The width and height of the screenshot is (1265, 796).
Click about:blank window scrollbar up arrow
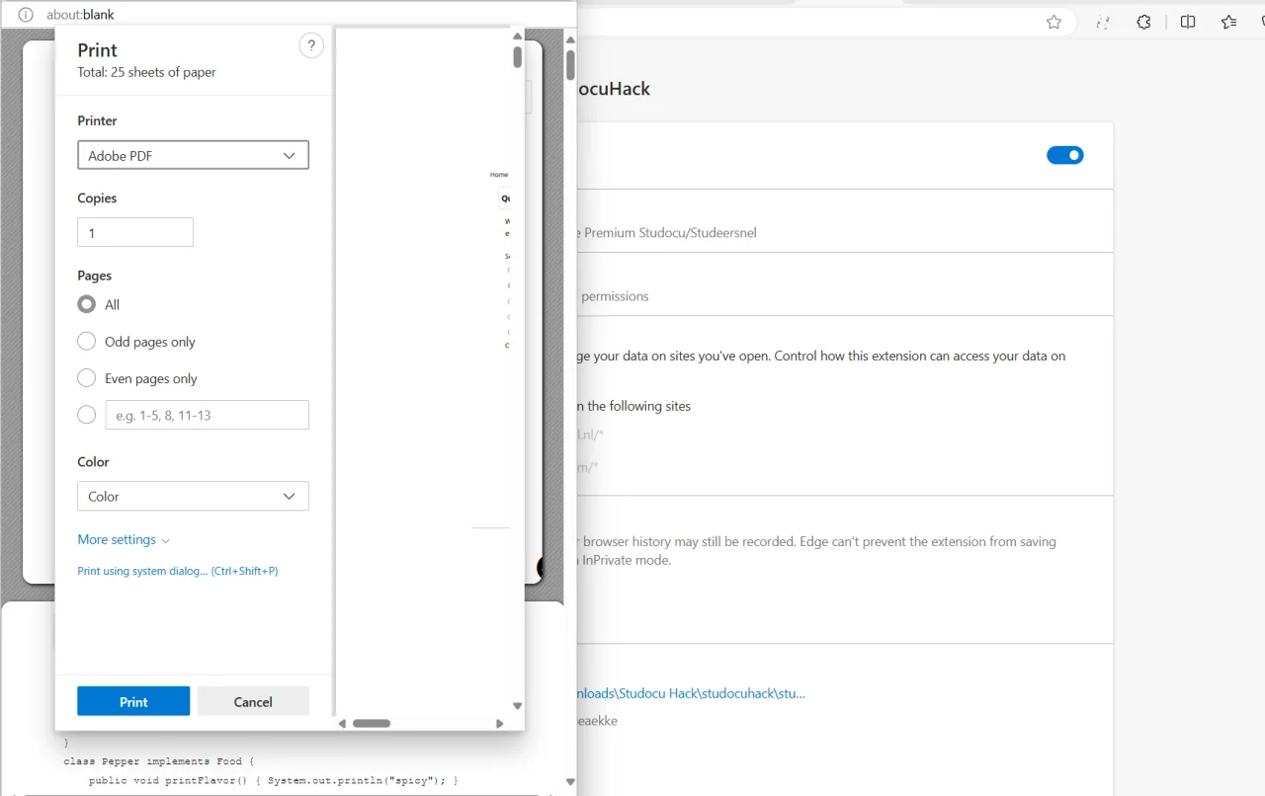pos(570,40)
